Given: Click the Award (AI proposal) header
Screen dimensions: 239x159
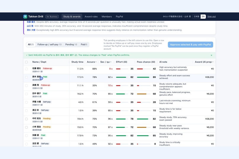Looking at the screenshot, I should click(204, 62).
